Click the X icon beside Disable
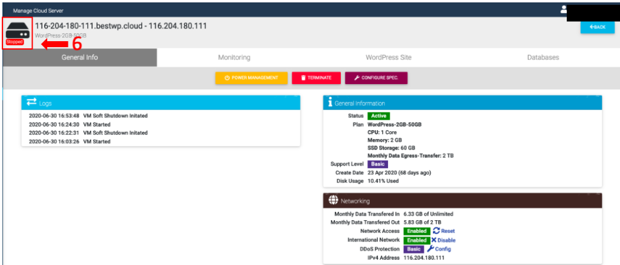This screenshot has width=620, height=265. point(434,240)
